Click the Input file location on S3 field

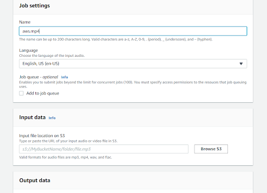coord(104,149)
